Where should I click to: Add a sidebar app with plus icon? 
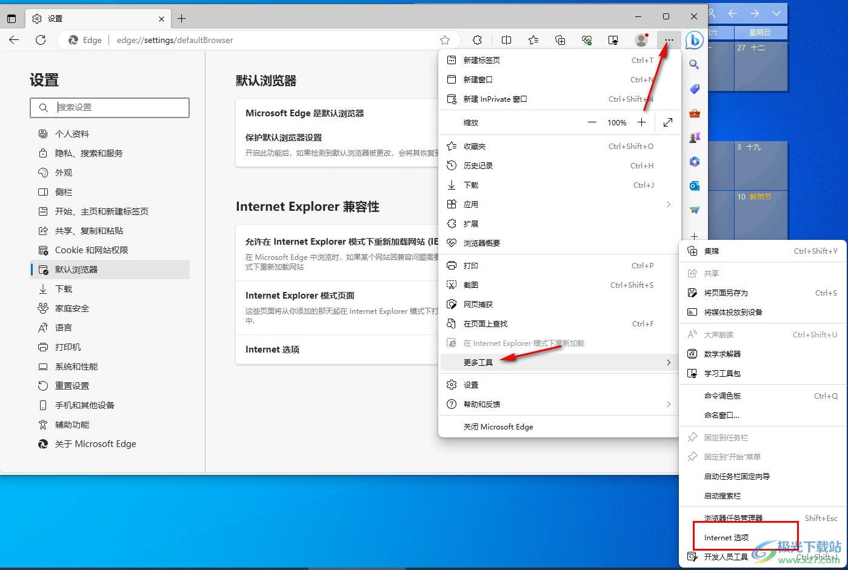695,236
